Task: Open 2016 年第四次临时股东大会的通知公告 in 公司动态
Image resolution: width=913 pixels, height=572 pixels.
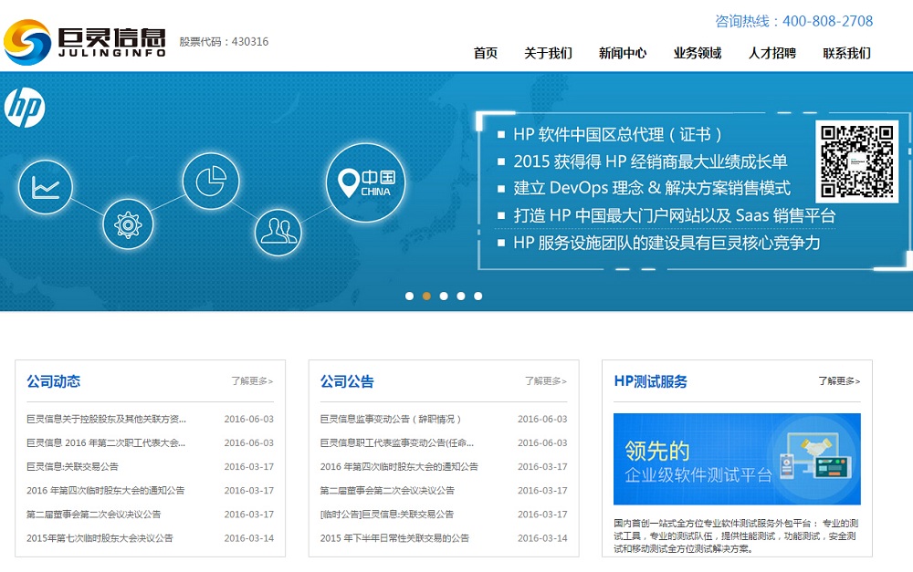Action: coord(105,491)
